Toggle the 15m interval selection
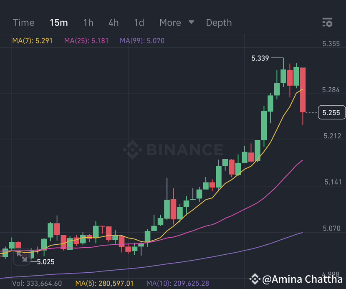 [x=58, y=23]
